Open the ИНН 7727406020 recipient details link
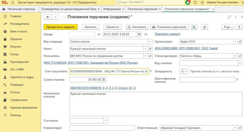 coord(91,63)
